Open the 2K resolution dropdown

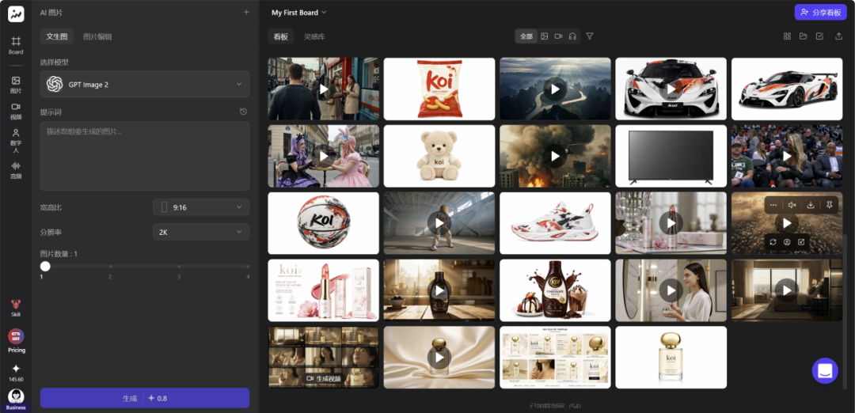coord(201,232)
